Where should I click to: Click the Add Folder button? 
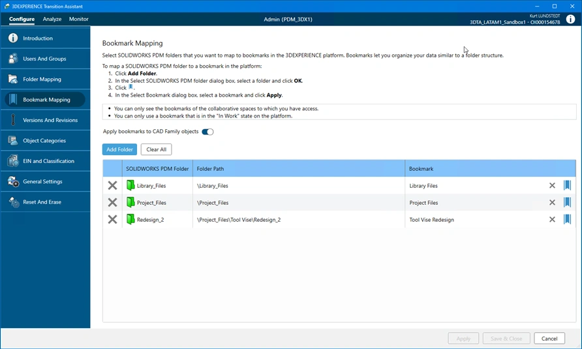pyautogui.click(x=119, y=149)
